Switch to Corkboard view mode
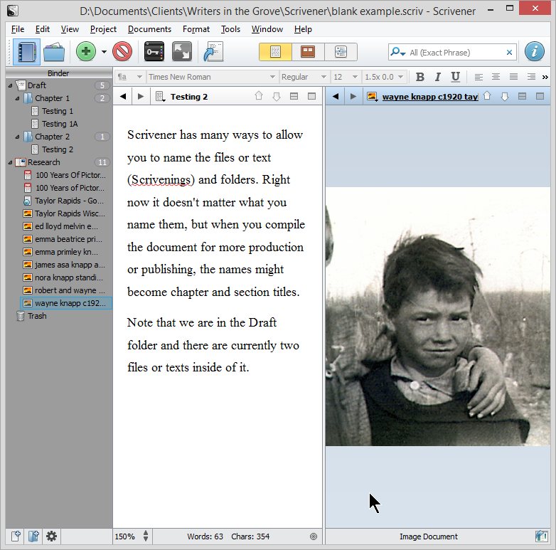This screenshot has height=550, width=556. [x=308, y=52]
